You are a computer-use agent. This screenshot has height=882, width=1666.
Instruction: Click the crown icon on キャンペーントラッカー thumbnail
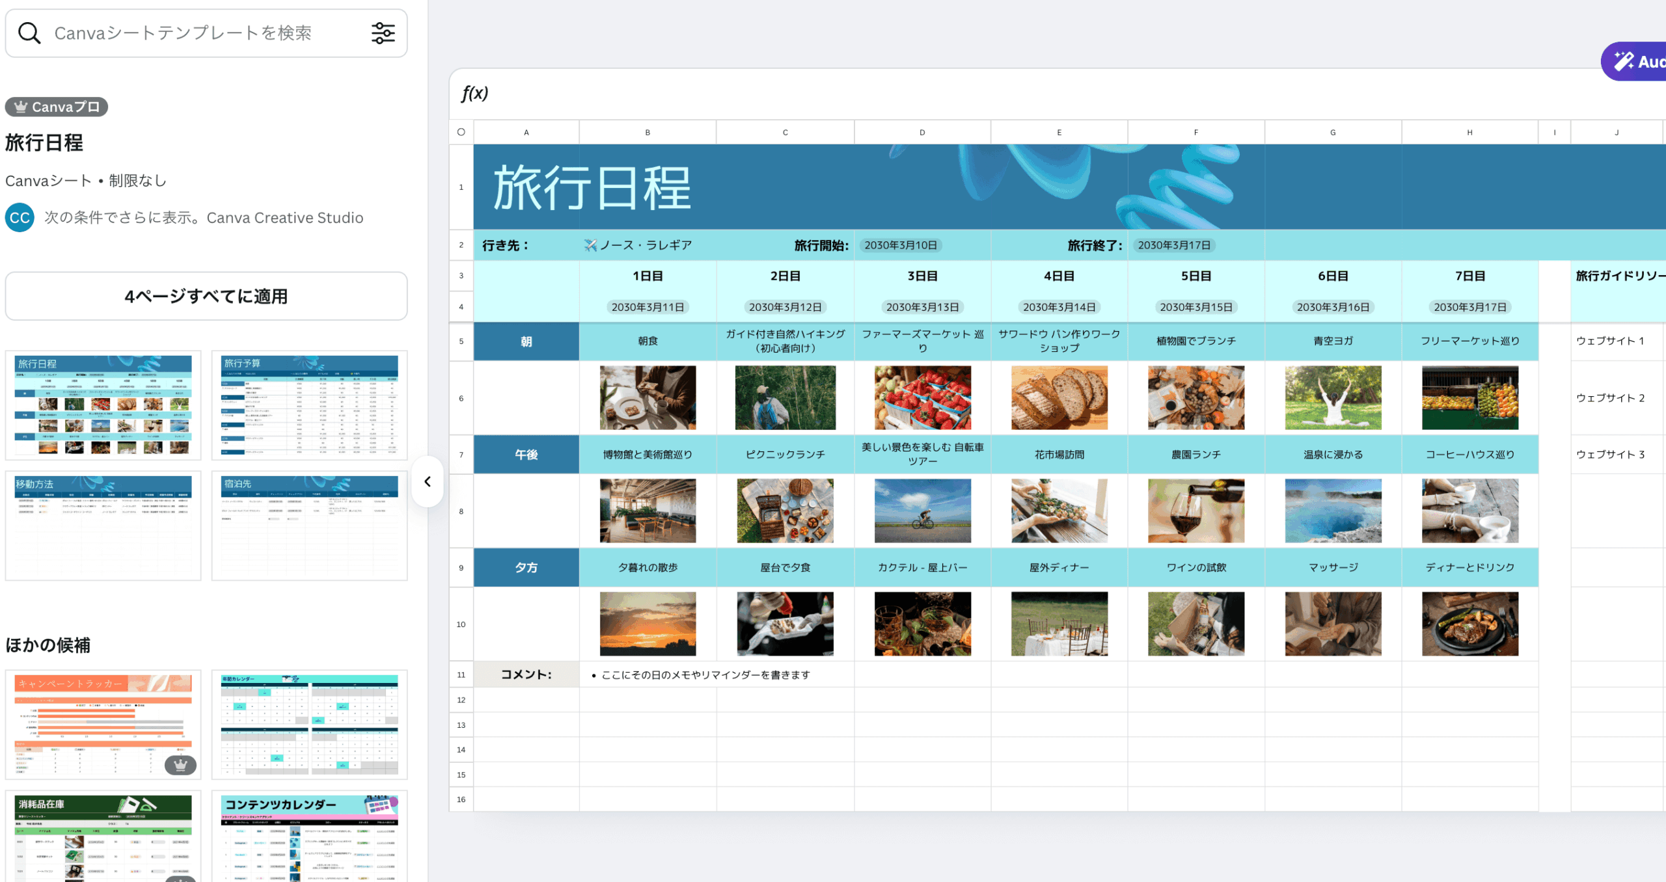[x=180, y=765]
